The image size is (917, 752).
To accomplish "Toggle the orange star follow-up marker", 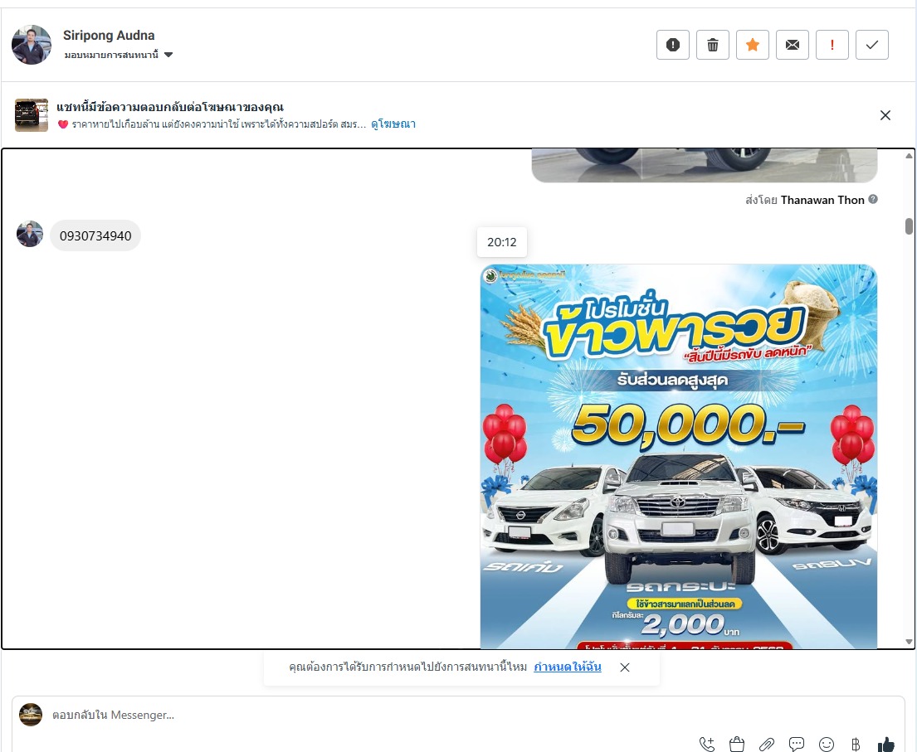I will pos(752,45).
